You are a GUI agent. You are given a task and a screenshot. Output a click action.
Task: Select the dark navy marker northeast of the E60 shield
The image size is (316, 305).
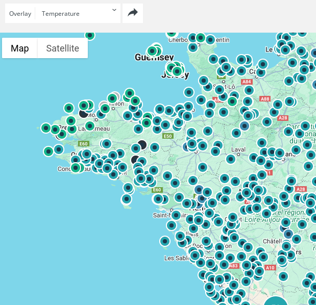coord(142,144)
